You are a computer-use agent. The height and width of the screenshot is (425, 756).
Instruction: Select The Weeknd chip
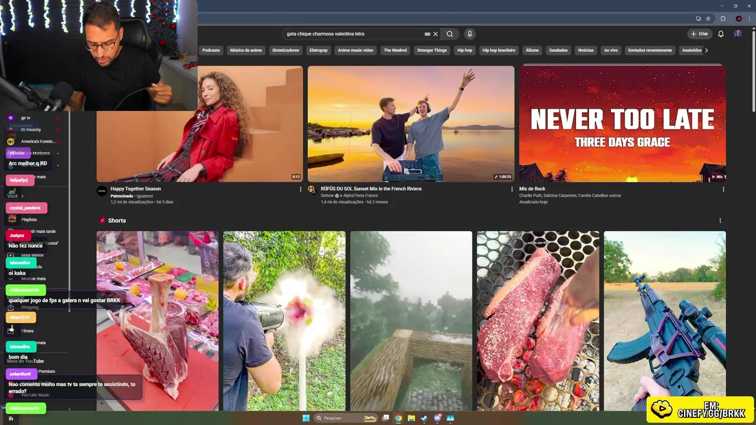point(395,50)
